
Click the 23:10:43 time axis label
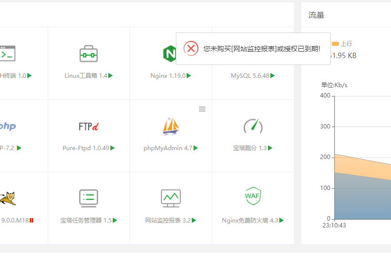(x=334, y=225)
